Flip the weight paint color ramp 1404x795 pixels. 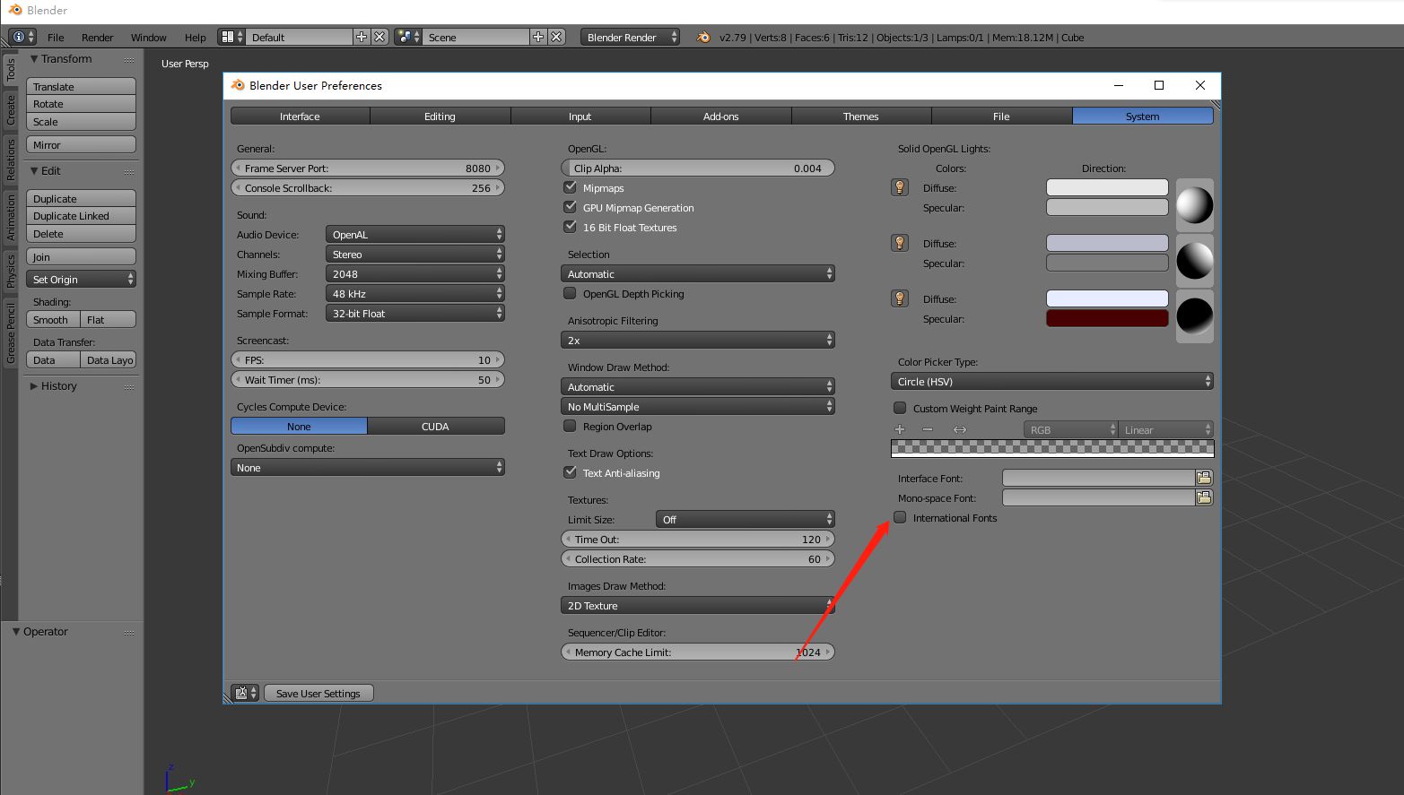tap(960, 429)
